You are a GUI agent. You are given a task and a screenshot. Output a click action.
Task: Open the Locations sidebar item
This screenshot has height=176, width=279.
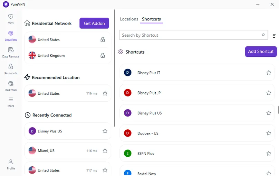[x=11, y=36]
